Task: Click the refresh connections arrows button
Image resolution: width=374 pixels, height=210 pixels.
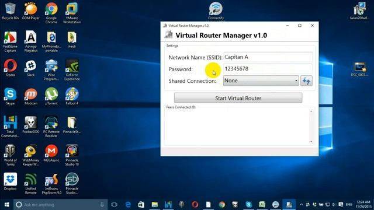Action: 306,80
